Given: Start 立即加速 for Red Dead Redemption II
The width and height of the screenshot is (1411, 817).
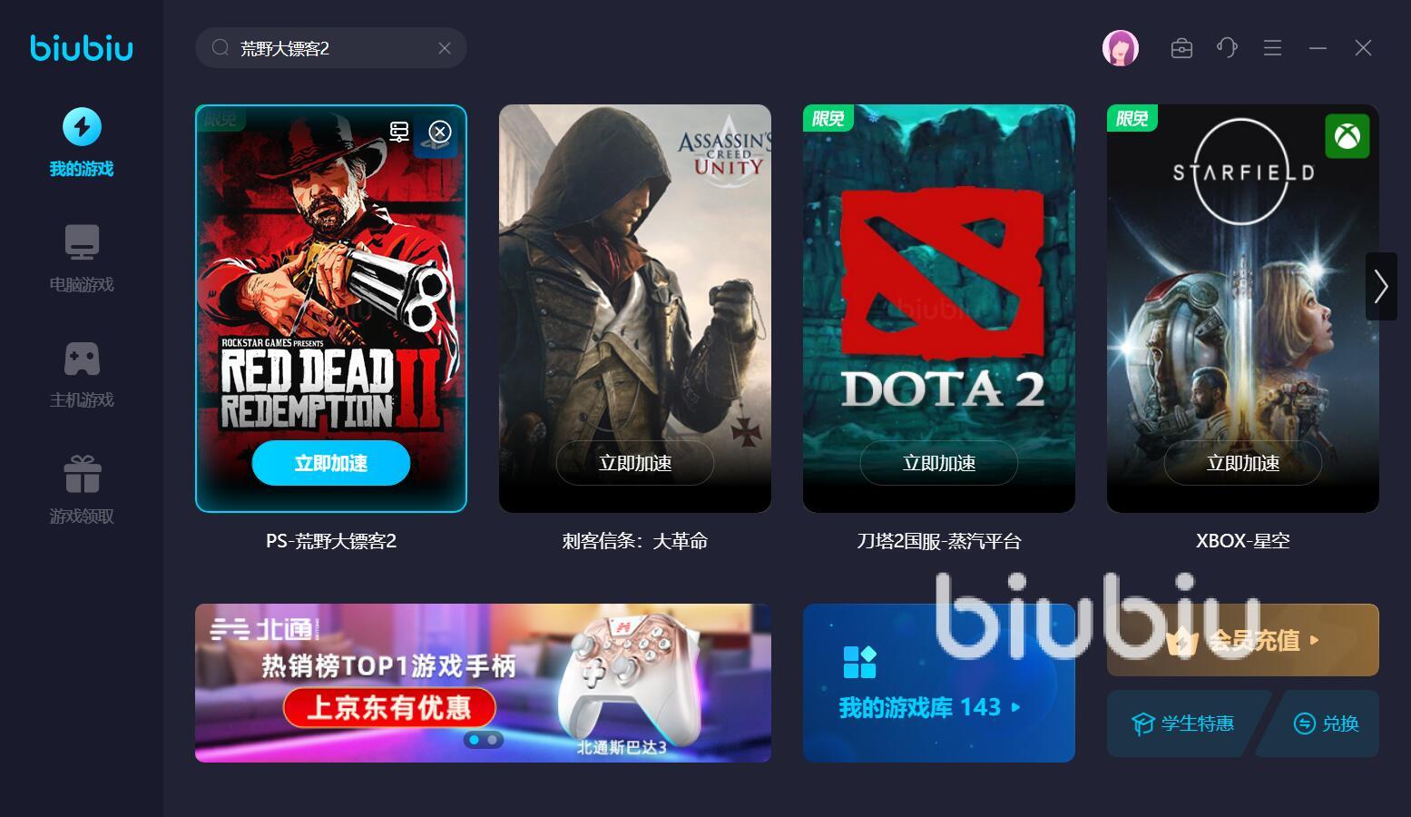Looking at the screenshot, I should (331, 463).
